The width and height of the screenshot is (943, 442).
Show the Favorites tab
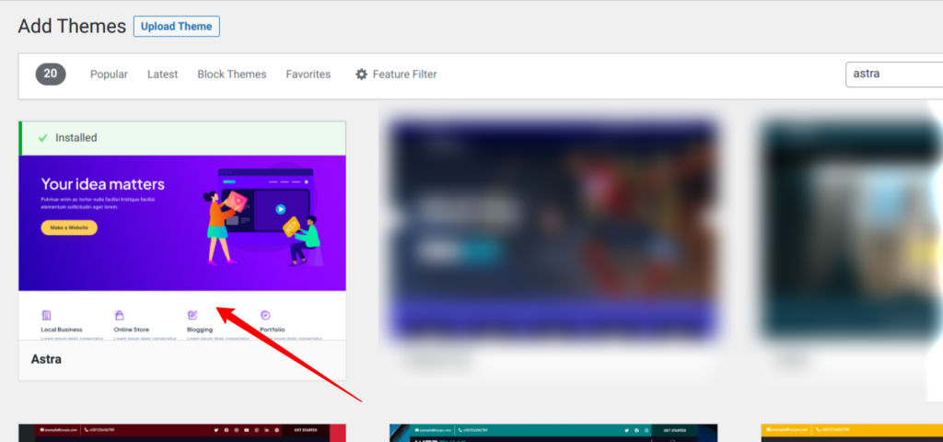pos(308,75)
